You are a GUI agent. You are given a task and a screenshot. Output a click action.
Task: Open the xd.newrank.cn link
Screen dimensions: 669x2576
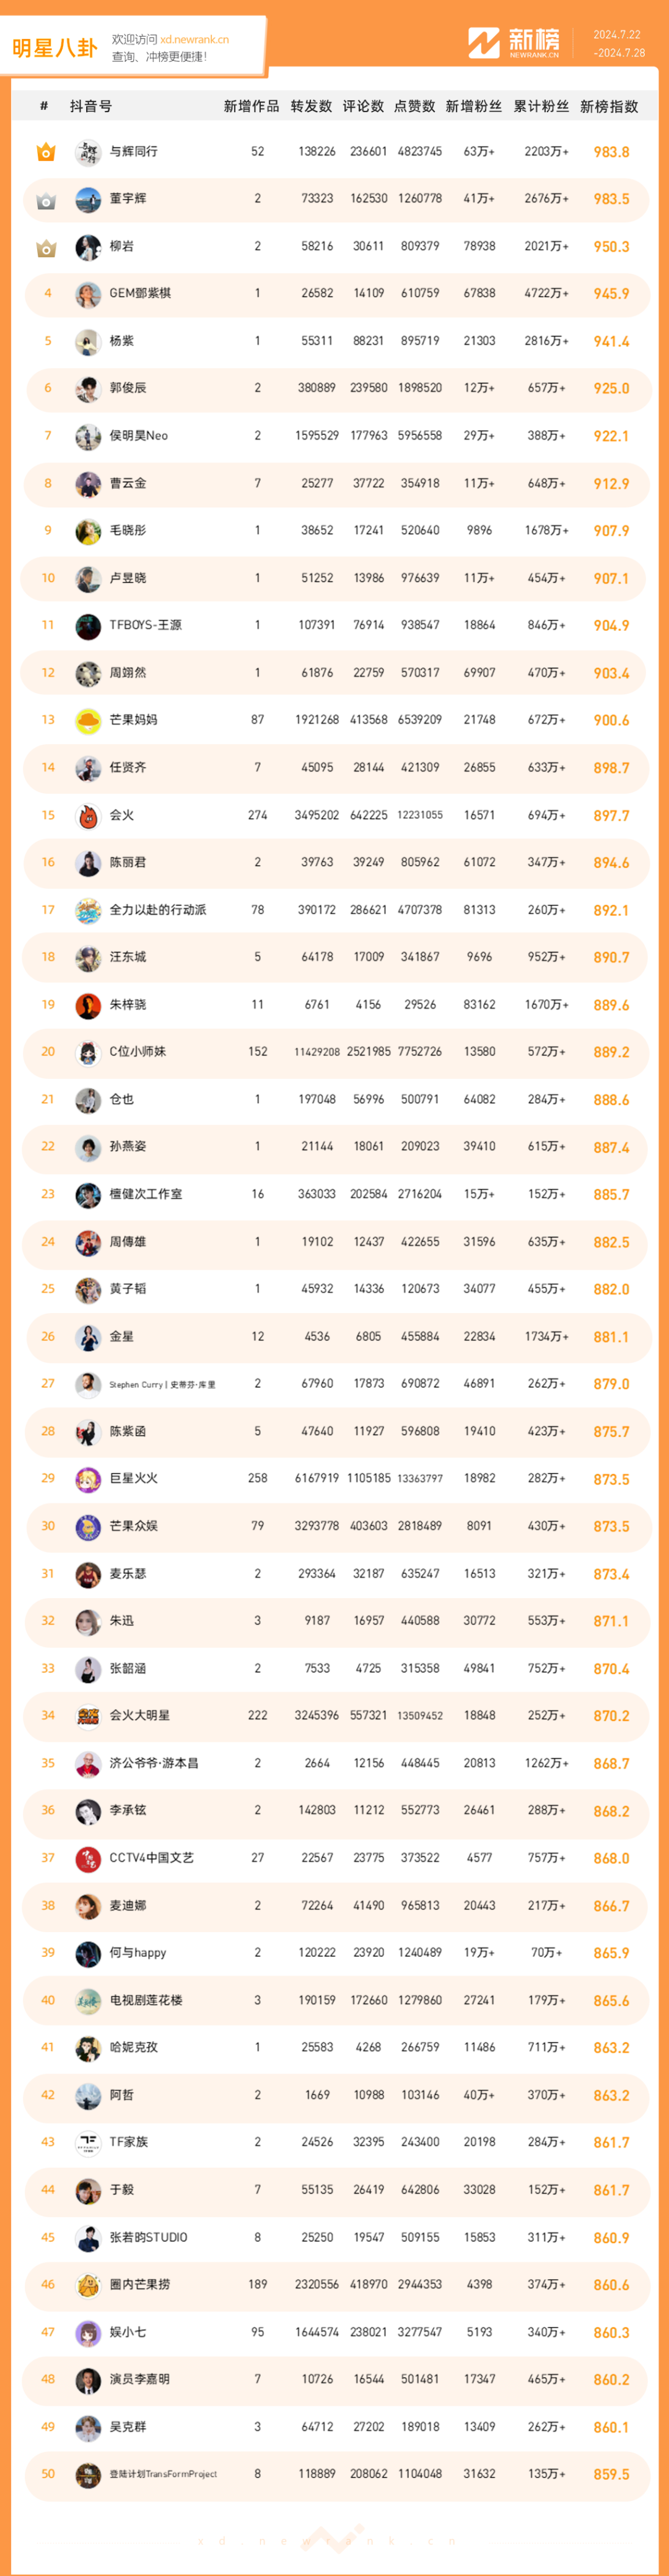tap(194, 40)
